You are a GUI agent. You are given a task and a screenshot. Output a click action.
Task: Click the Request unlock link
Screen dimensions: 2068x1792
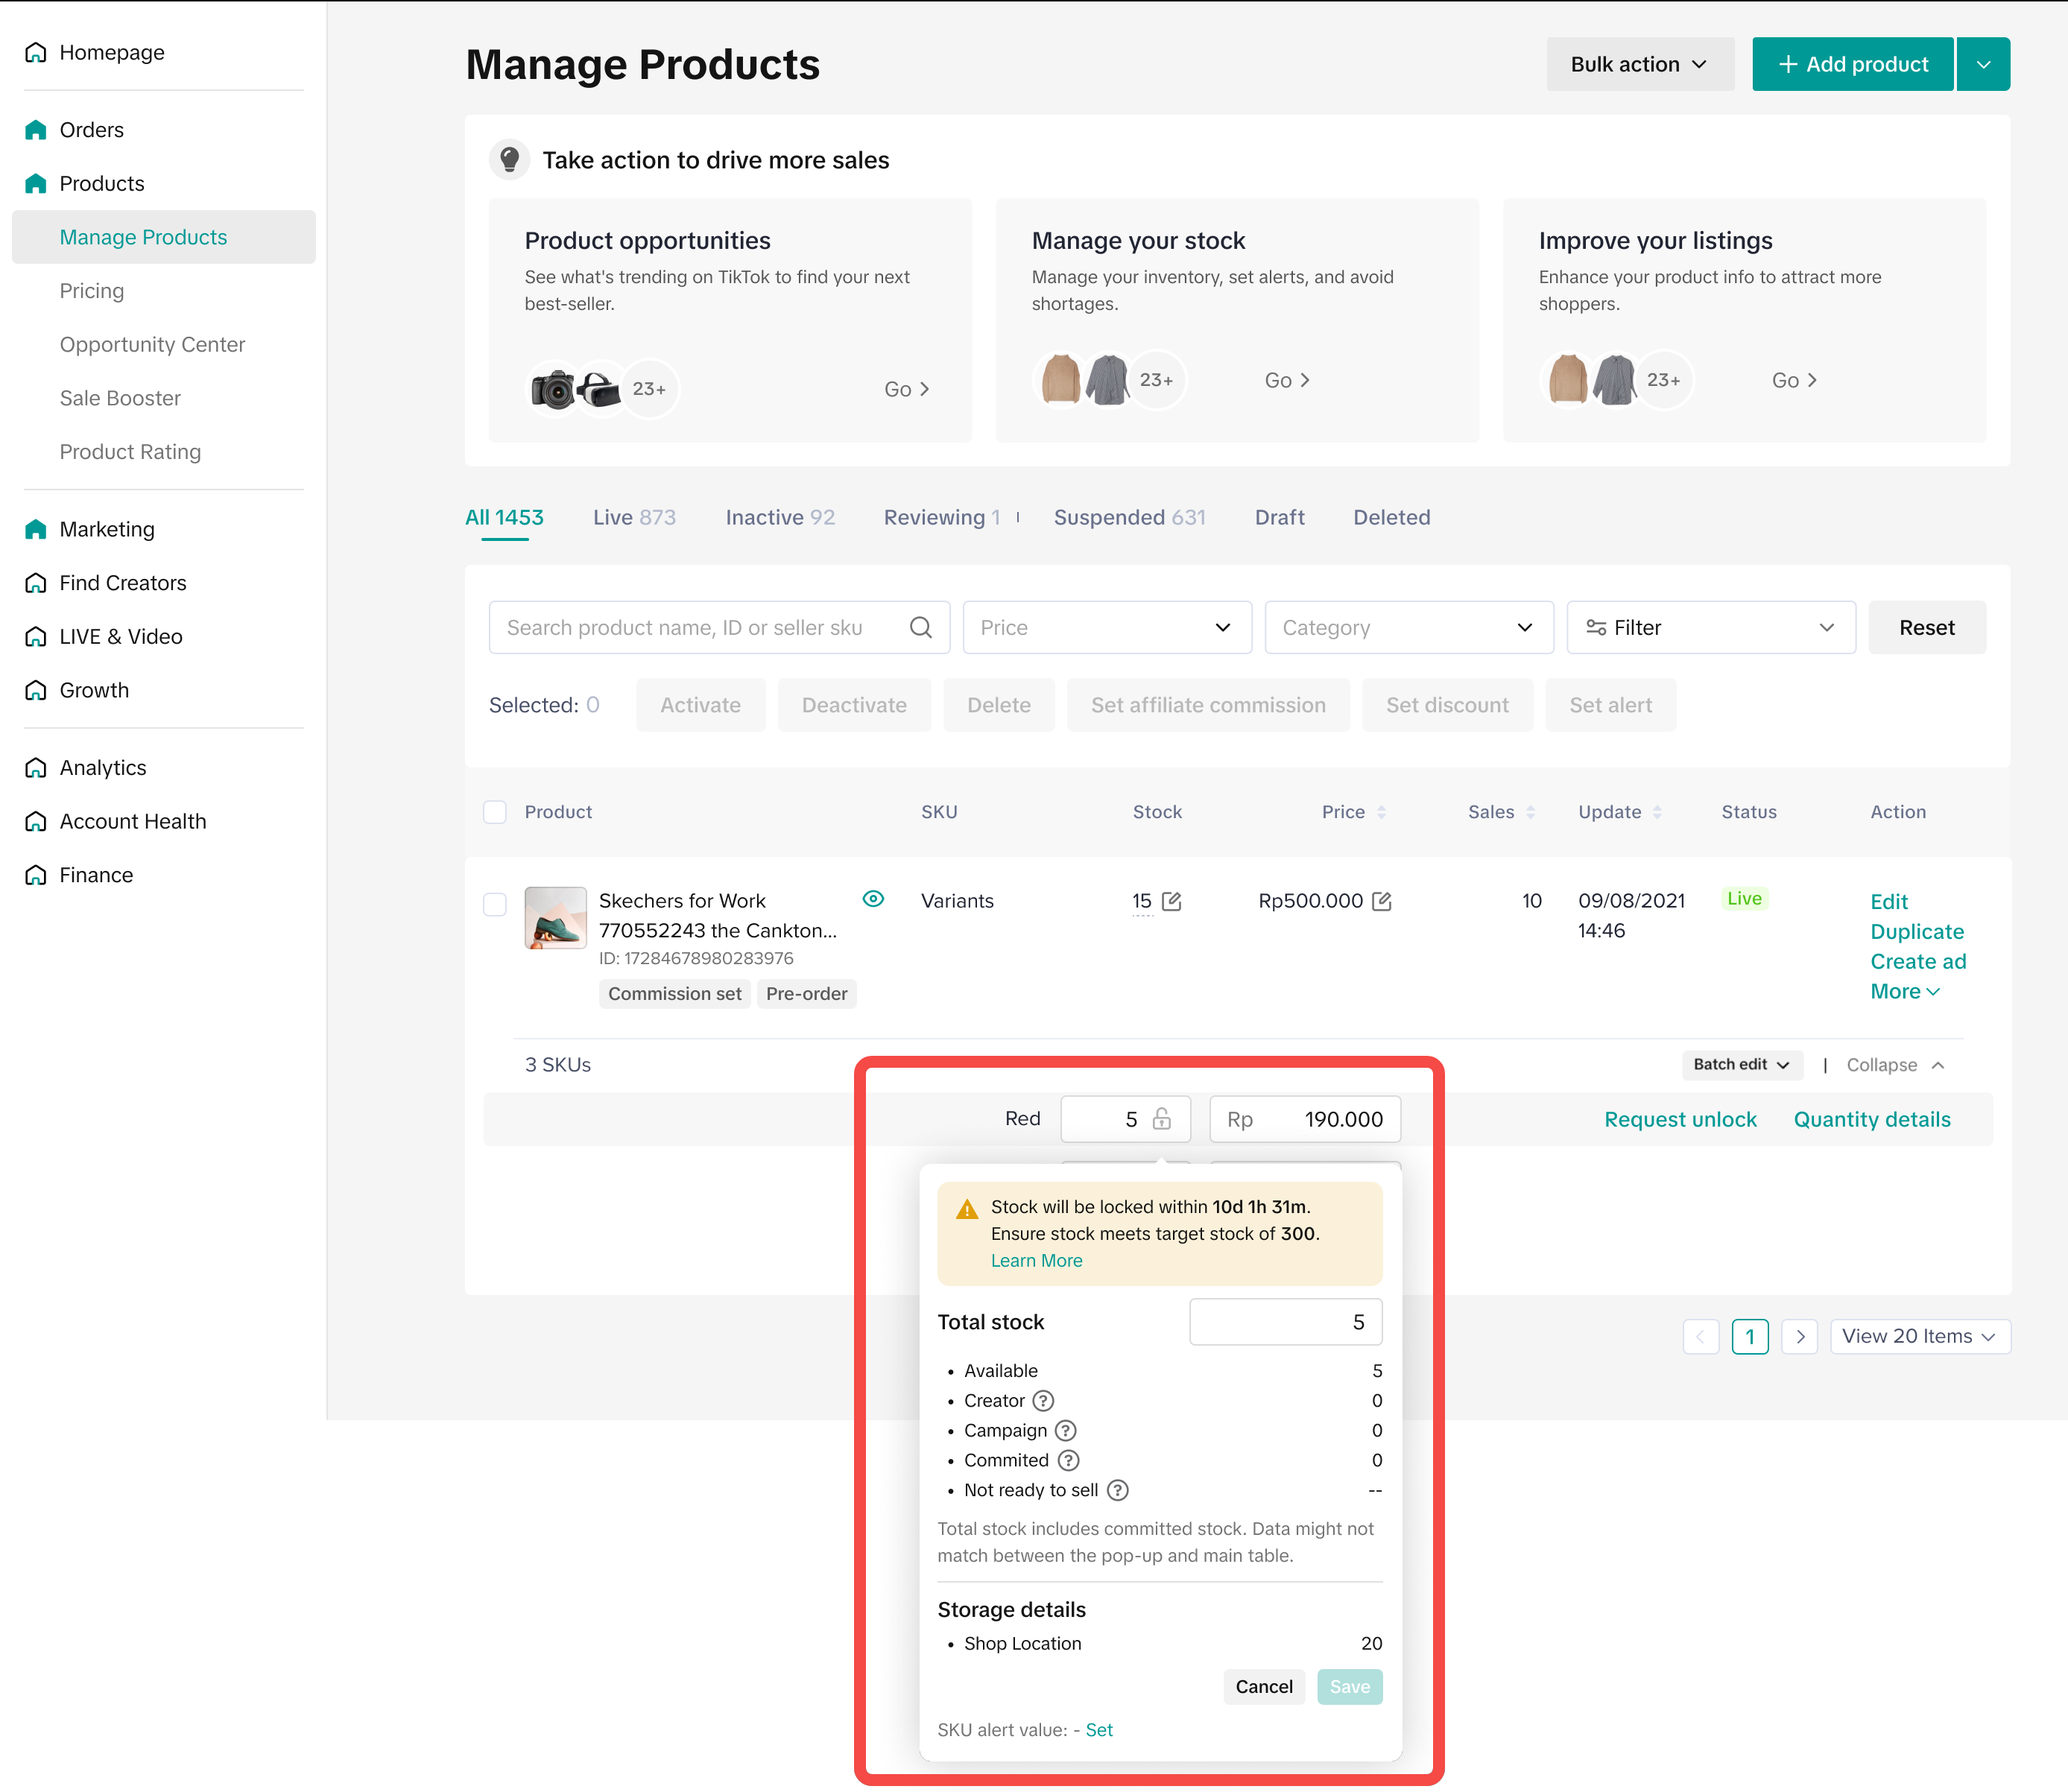tap(1680, 1119)
